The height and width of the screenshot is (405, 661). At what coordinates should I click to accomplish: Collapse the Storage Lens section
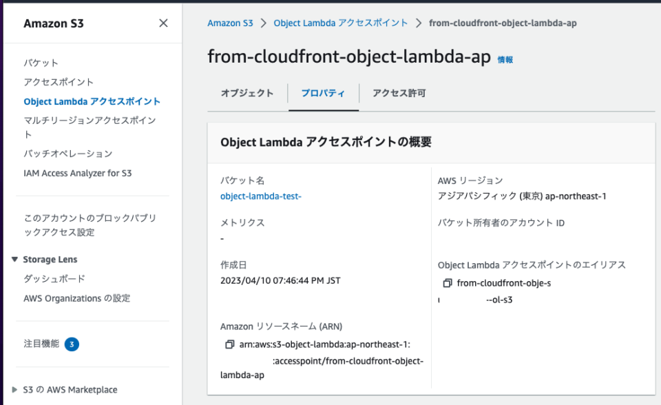click(x=17, y=259)
